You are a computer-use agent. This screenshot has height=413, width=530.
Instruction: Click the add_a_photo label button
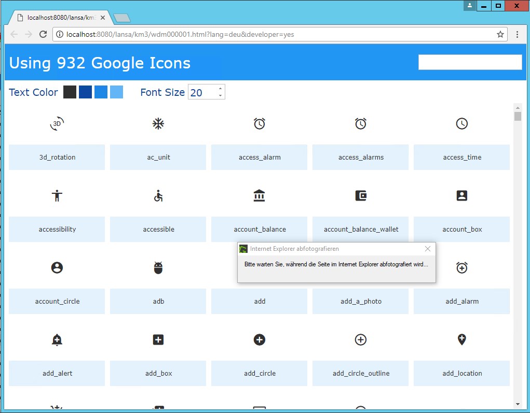361,301
